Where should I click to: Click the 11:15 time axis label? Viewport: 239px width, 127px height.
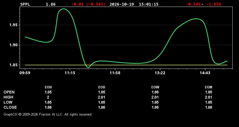(70, 73)
